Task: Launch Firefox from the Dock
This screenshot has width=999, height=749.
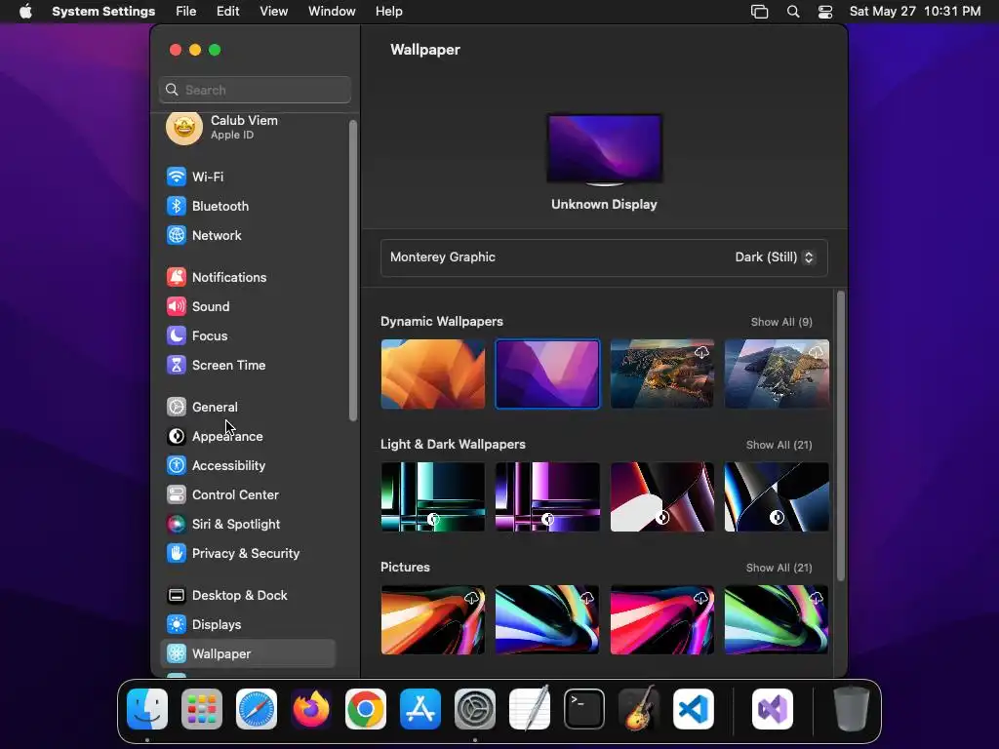Action: coord(311,709)
